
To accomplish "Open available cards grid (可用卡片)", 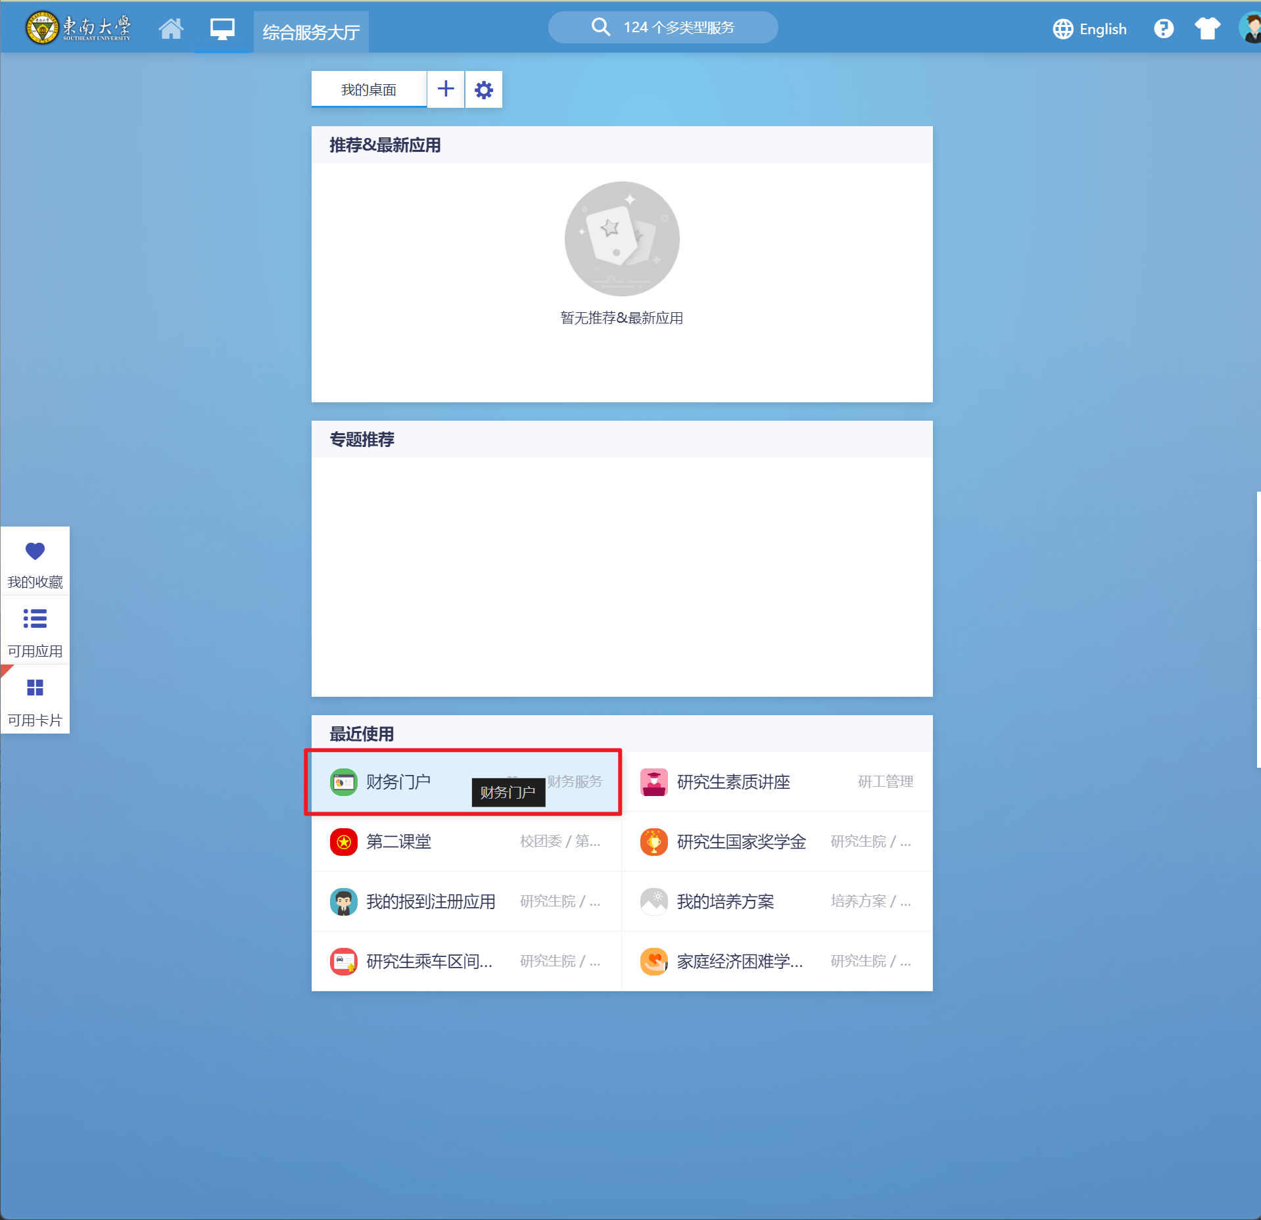I will click(x=35, y=701).
